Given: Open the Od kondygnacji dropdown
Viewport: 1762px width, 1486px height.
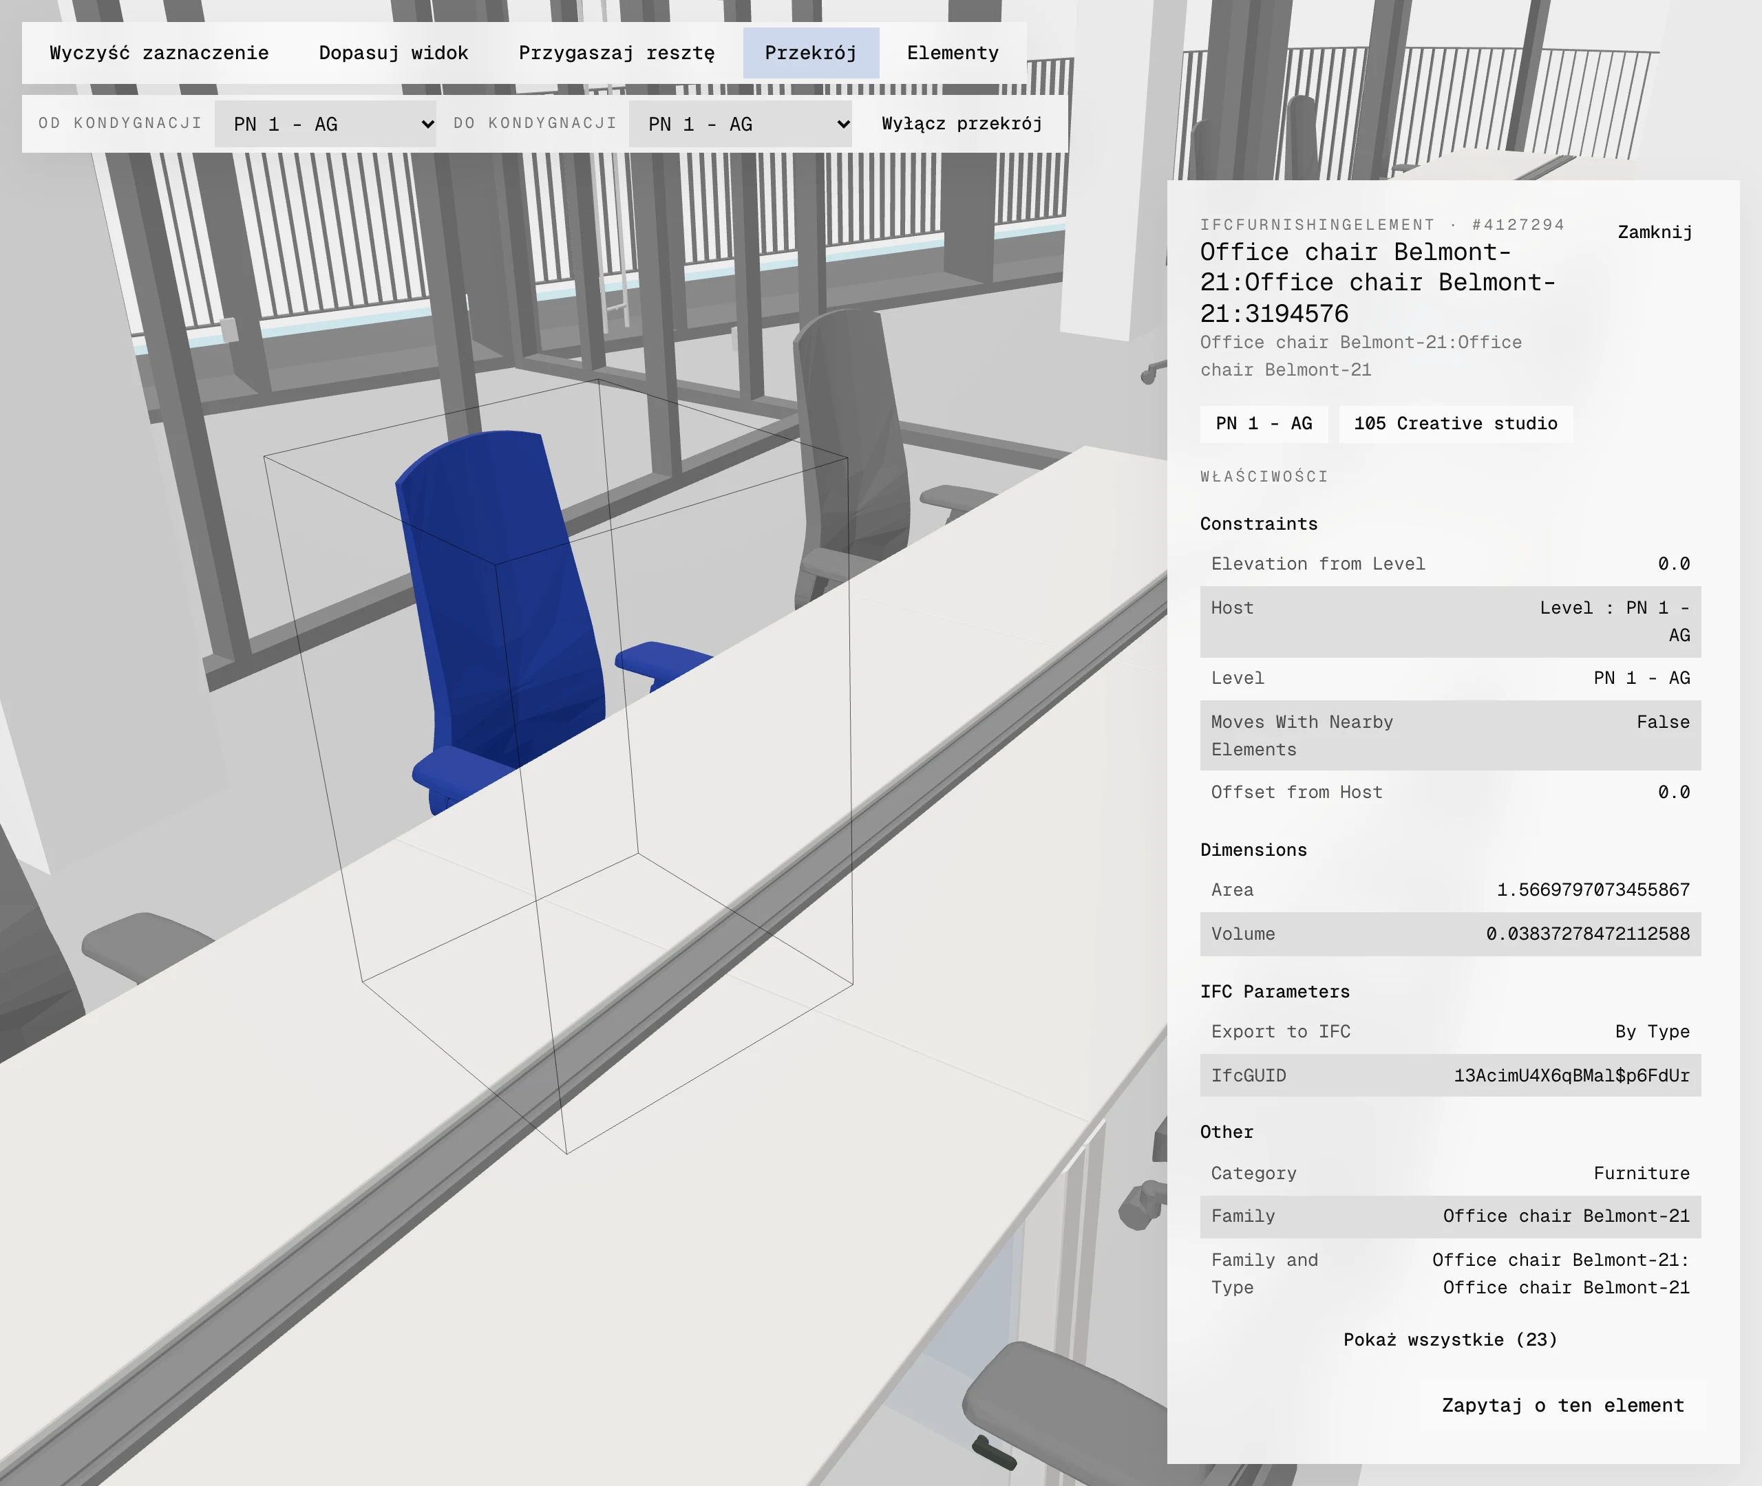Looking at the screenshot, I should [x=326, y=124].
